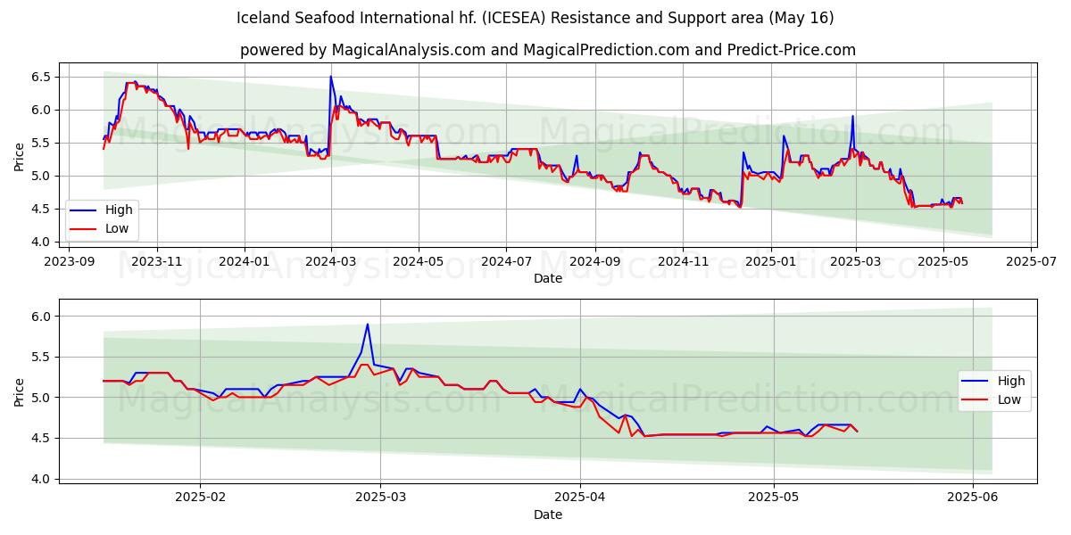Click the 4.0 tick on the upper chart's price axis
The image size is (1071, 535).
[43, 242]
